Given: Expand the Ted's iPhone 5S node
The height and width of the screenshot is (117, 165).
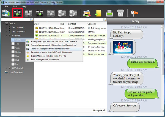Looking at the screenshot, I should pos(6,31).
